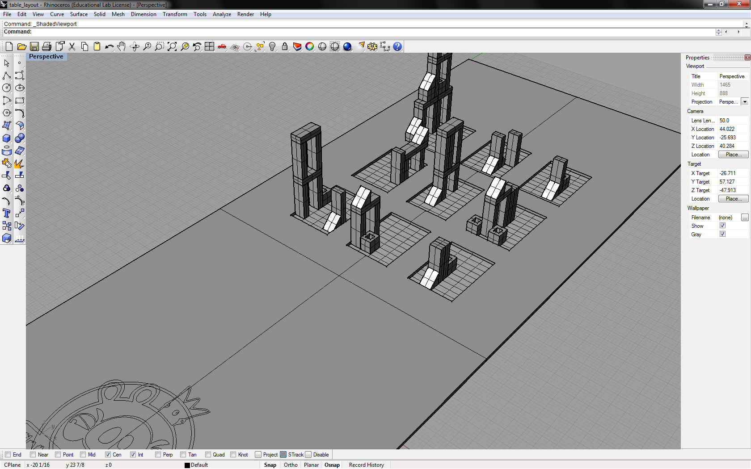Click the Boolean spheres solid tool
This screenshot has height=469, width=751.
click(20, 138)
